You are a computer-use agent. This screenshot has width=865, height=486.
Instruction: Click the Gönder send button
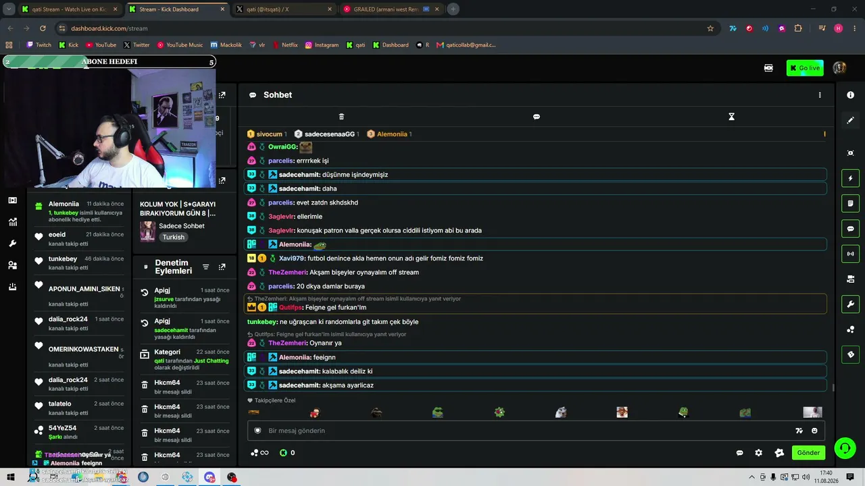pos(808,453)
